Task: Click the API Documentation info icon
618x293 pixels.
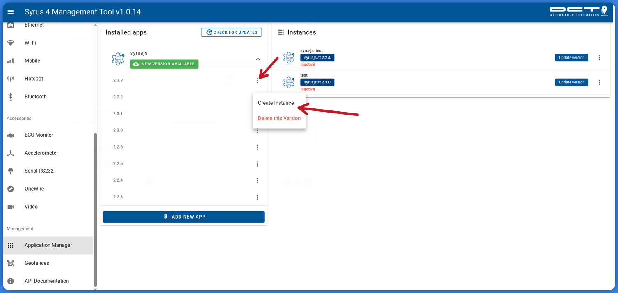Action: coord(11,281)
